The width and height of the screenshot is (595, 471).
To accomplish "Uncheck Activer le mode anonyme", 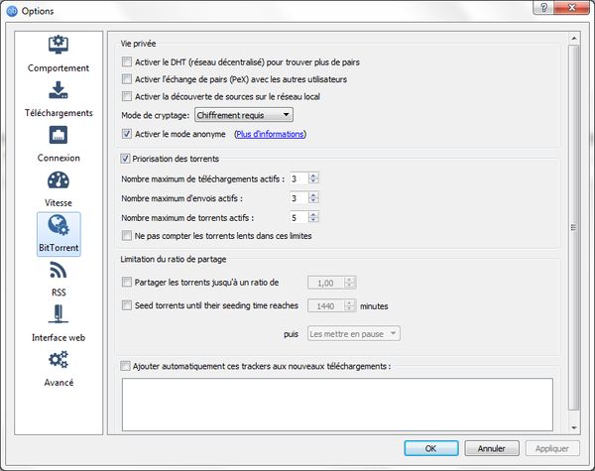I will click(127, 134).
